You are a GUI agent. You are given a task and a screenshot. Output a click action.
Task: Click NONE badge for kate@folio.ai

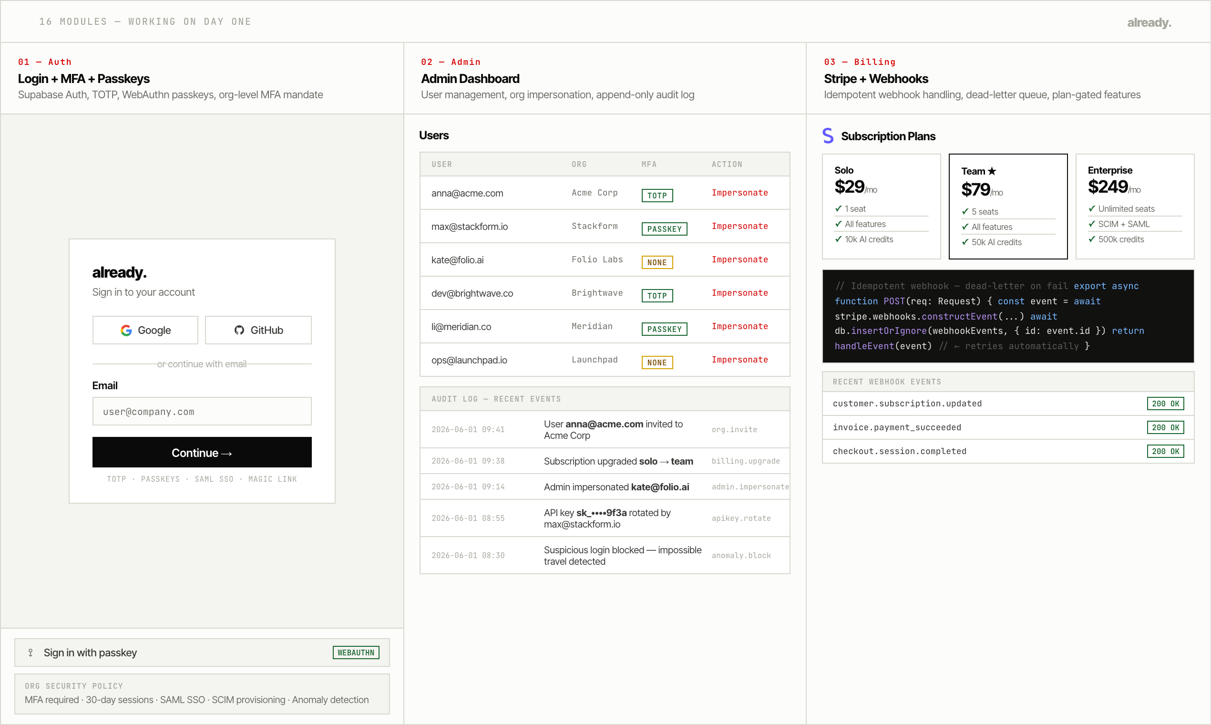[657, 262]
